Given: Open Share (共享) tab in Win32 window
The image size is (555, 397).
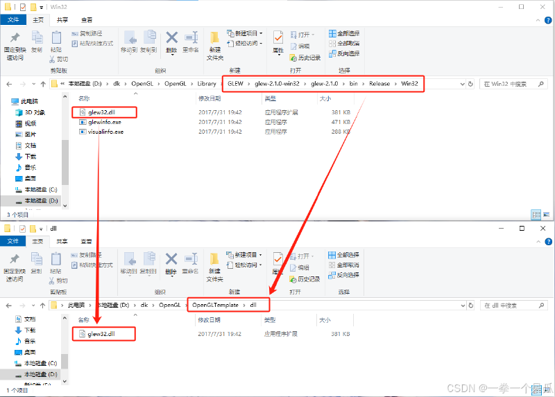Looking at the screenshot, I should coord(62,20).
